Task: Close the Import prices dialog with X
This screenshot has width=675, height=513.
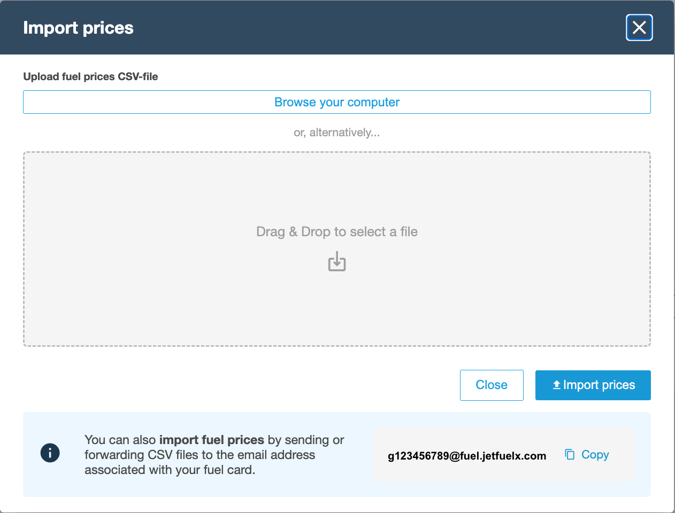Action: click(639, 28)
